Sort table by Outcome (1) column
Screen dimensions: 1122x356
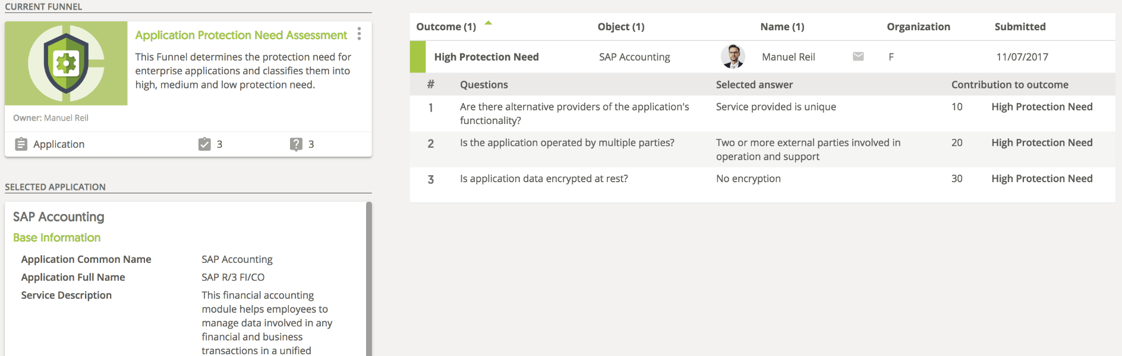point(446,27)
